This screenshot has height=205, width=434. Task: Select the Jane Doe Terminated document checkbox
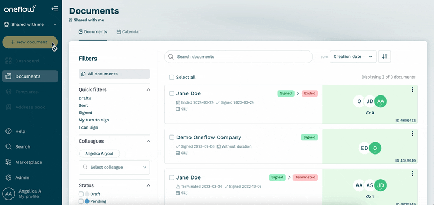pyautogui.click(x=171, y=177)
